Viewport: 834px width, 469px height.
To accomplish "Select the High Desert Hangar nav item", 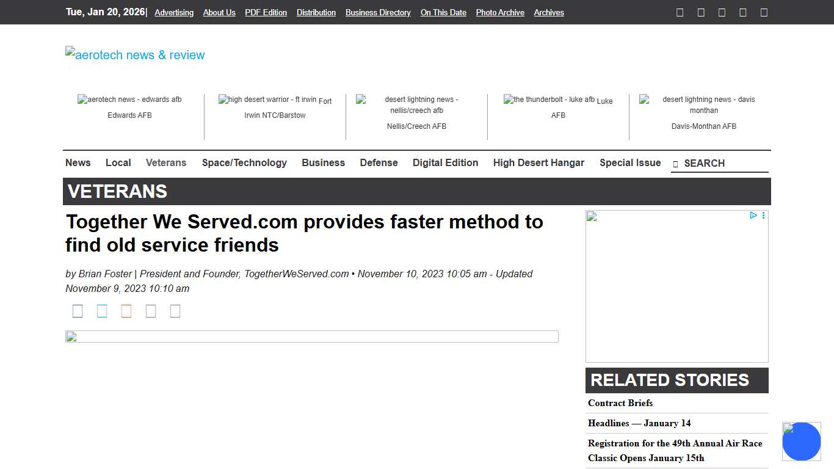I will pyautogui.click(x=538, y=162).
